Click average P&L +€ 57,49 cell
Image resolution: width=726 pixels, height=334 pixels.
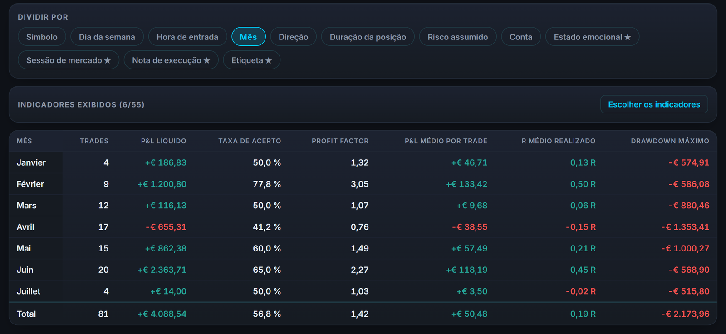pyautogui.click(x=469, y=248)
